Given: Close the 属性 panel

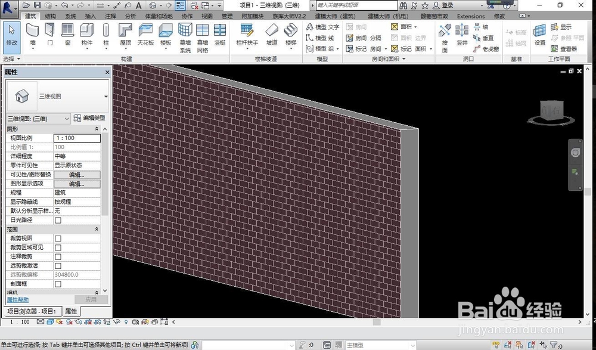Looking at the screenshot, I should (x=107, y=72).
